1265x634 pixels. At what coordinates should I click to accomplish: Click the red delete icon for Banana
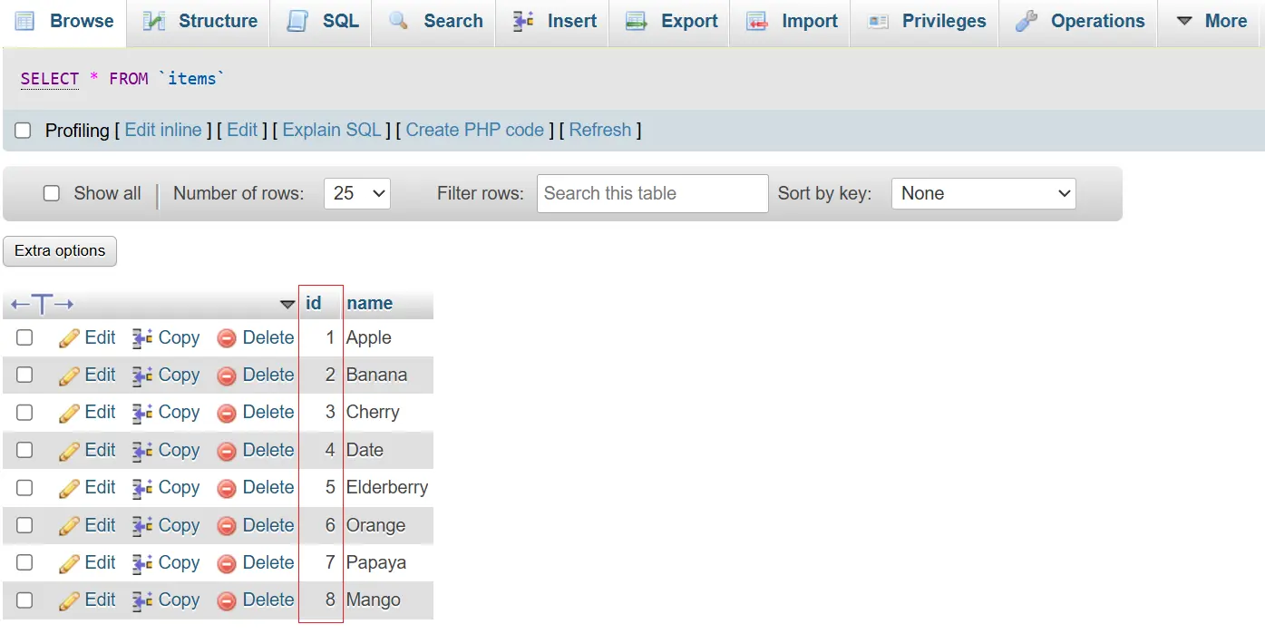tap(227, 376)
